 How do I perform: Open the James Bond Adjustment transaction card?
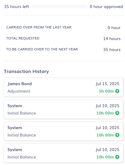point(63,87)
